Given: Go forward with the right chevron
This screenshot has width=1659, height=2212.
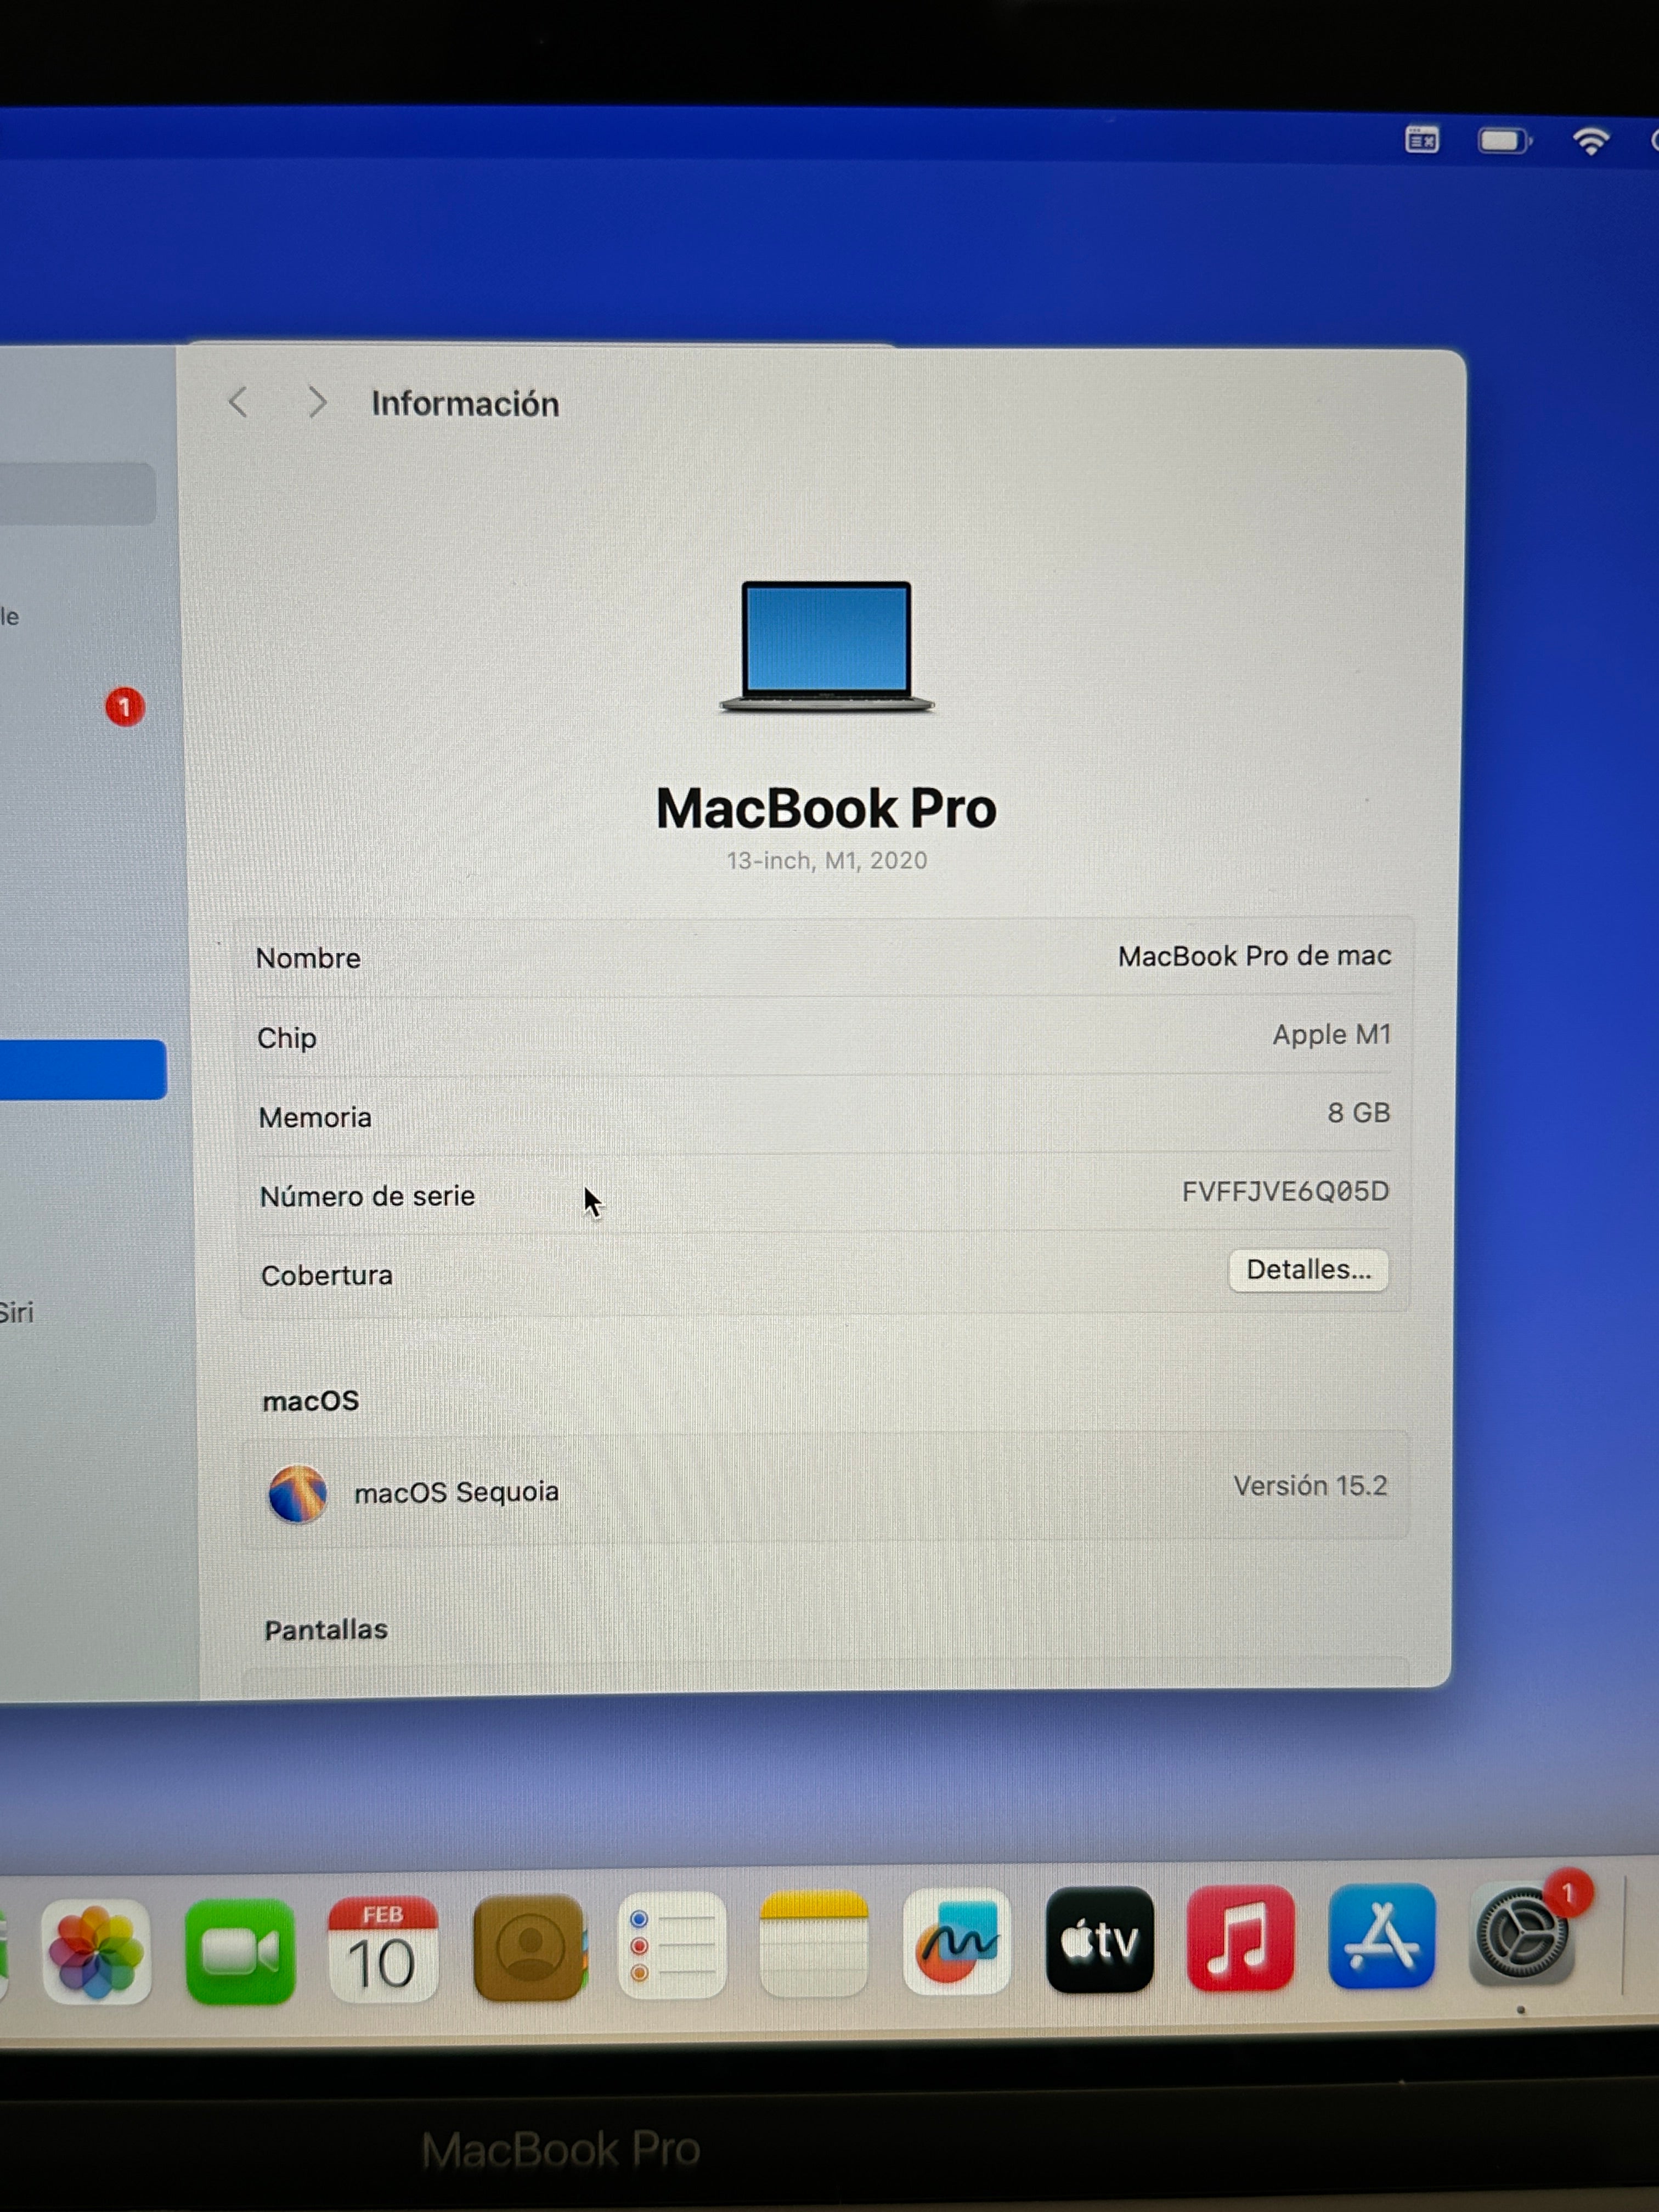Looking at the screenshot, I should 317,402.
